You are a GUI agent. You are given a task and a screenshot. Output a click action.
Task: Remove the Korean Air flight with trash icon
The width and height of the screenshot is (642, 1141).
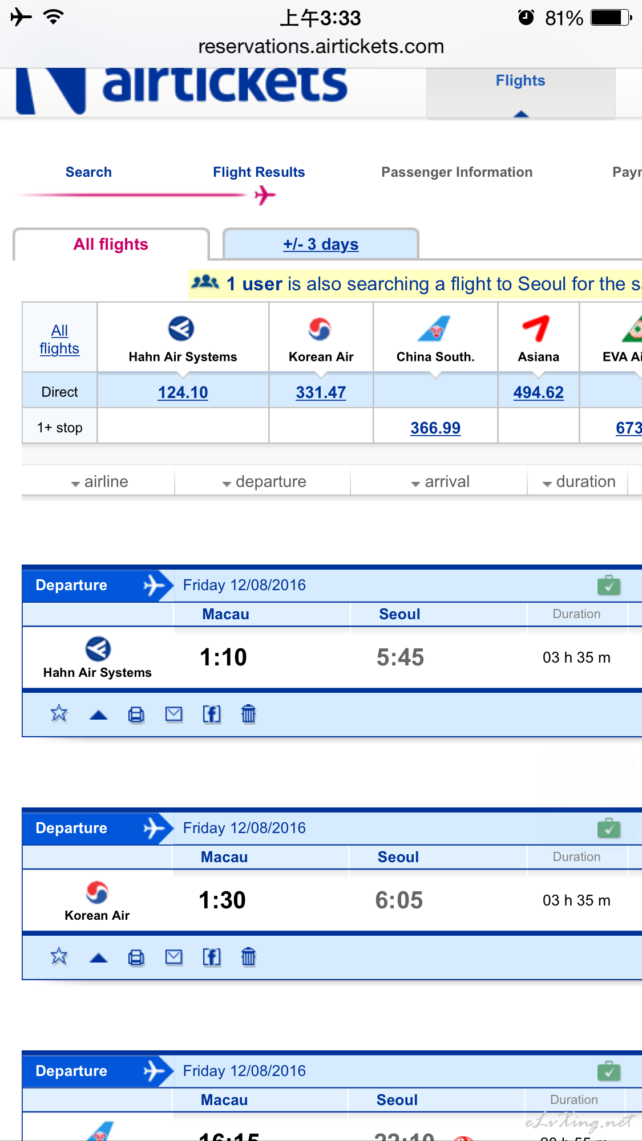248,956
